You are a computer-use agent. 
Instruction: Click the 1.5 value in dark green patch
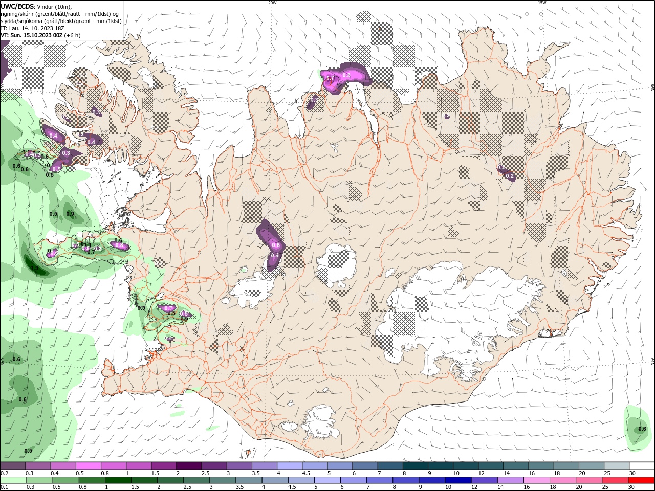35,268
